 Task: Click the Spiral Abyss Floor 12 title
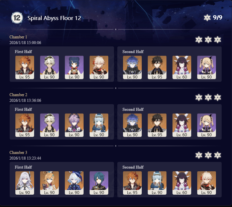54,18
